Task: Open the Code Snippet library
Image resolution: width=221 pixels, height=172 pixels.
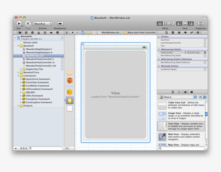Action: [x=179, y=92]
